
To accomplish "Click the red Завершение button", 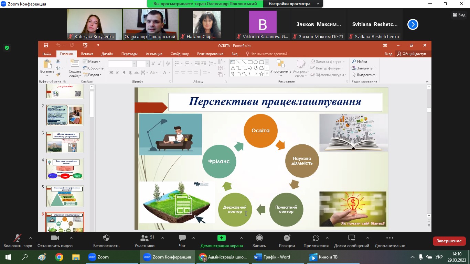I will click(449, 241).
